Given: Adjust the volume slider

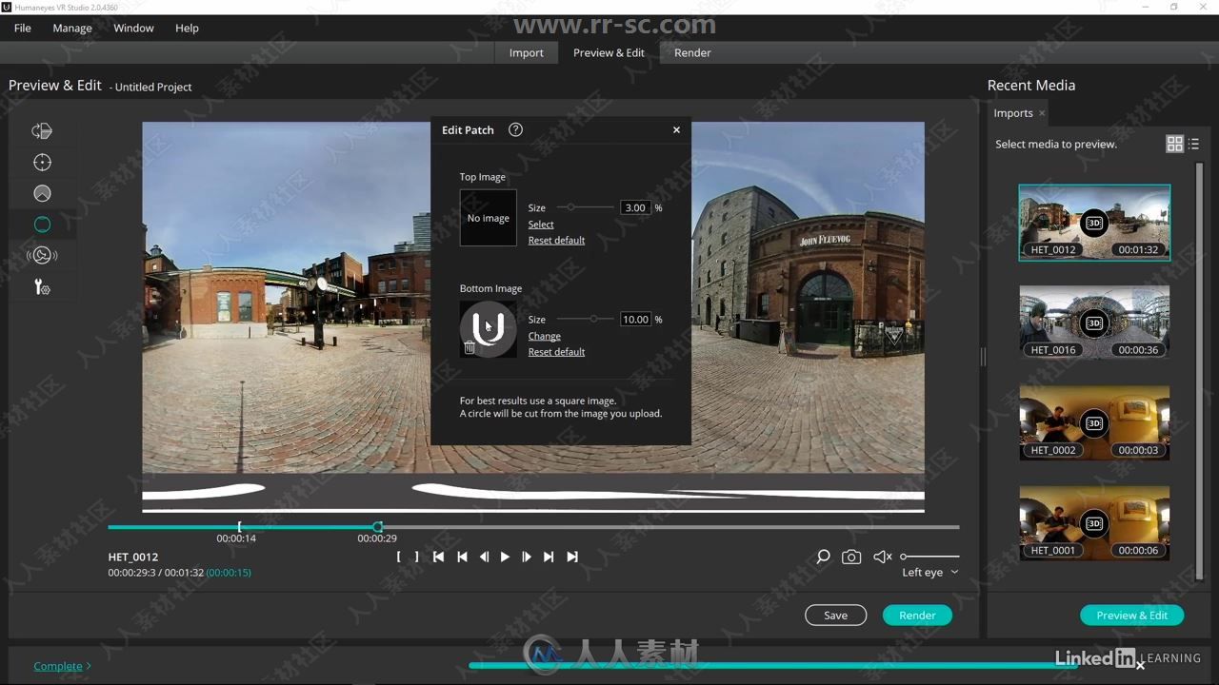Looking at the screenshot, I should coord(929,557).
